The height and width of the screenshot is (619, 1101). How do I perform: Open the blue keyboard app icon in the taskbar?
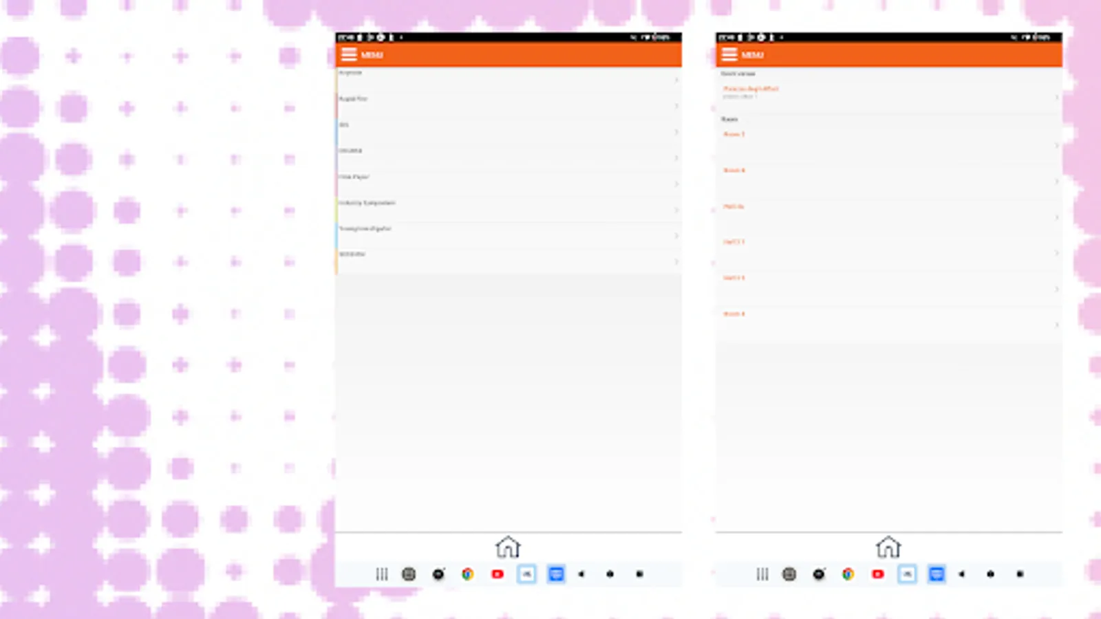(x=555, y=574)
